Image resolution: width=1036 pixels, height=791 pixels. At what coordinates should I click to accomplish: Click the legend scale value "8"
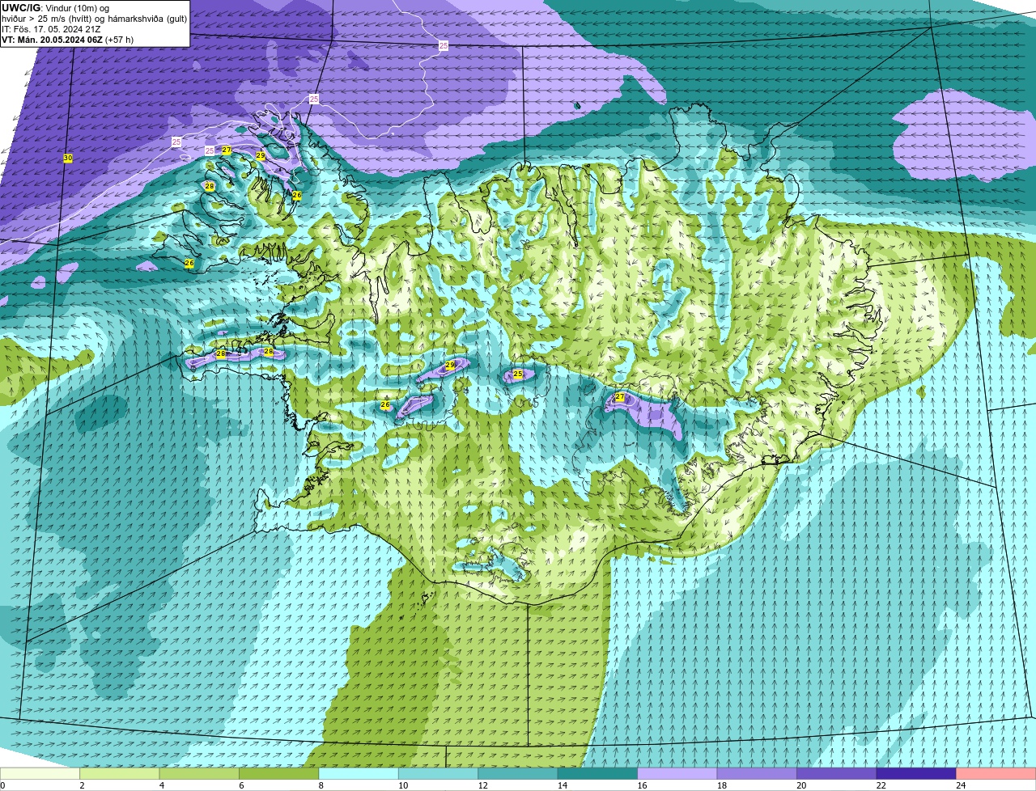[x=321, y=785]
